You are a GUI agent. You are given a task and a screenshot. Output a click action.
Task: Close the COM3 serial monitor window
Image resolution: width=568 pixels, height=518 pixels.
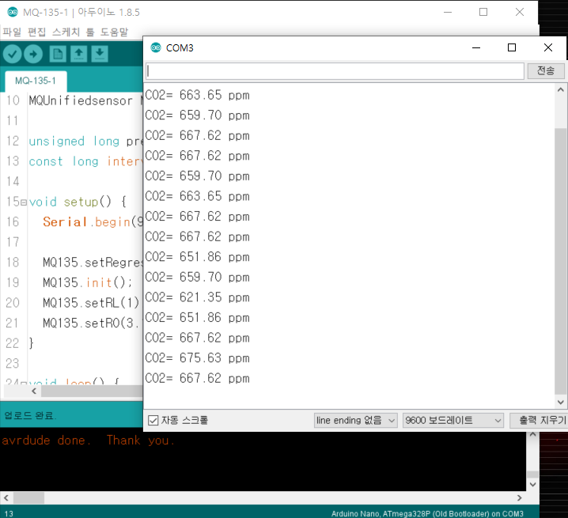[548, 47]
